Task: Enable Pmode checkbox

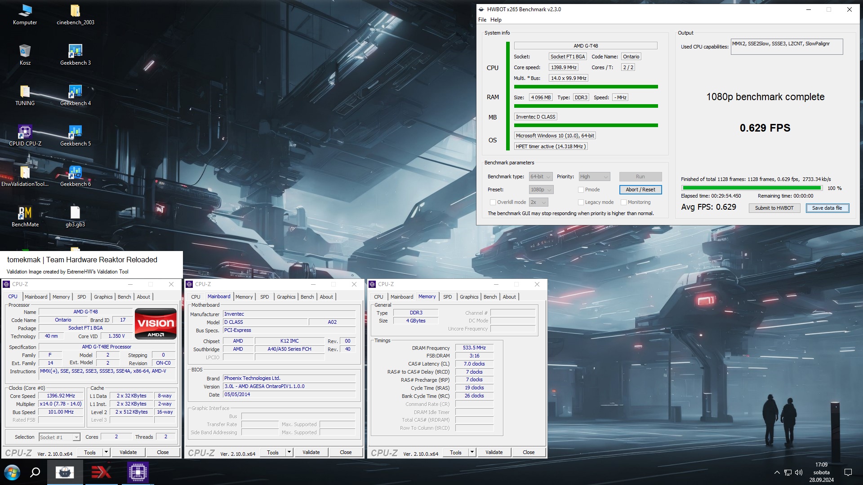Action: tap(581, 190)
